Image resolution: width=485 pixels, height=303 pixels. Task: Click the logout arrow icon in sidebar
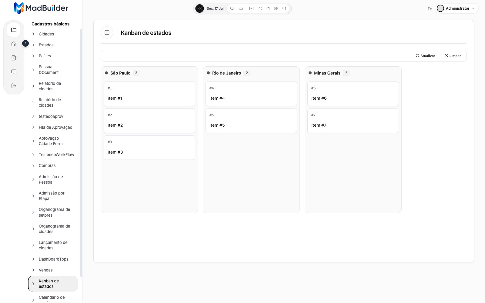pos(14,86)
